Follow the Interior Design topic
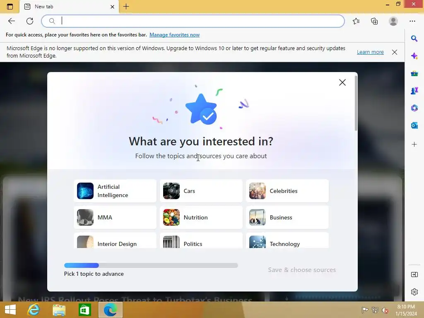The width and height of the screenshot is (424, 318). pyautogui.click(x=115, y=241)
